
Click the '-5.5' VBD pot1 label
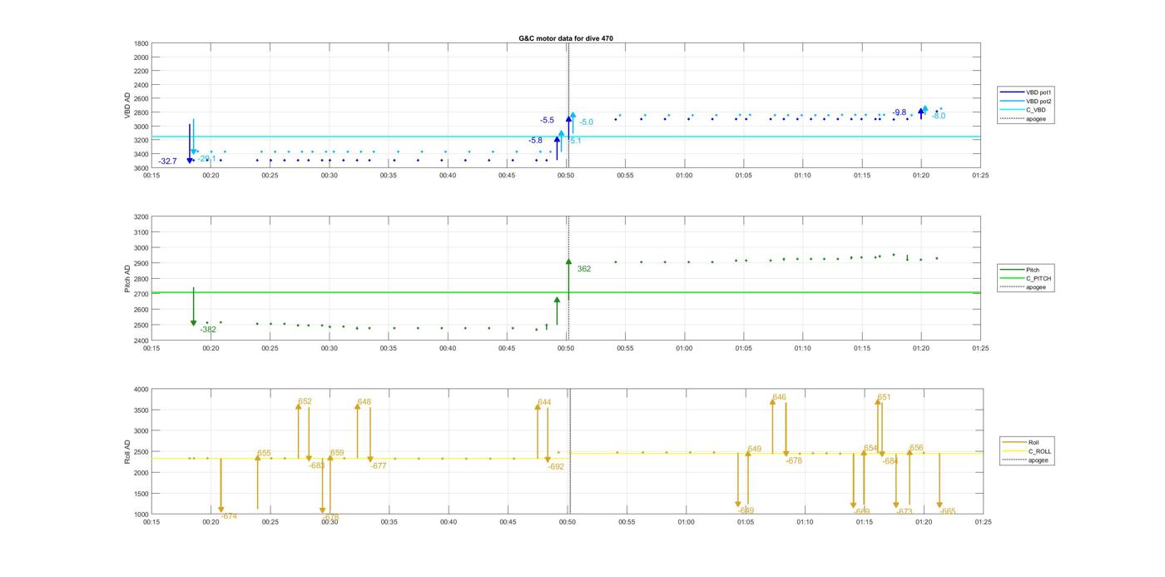pyautogui.click(x=547, y=120)
